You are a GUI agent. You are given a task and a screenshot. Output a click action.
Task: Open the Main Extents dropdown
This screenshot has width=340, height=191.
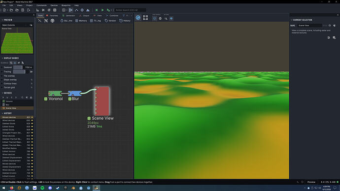[15, 25]
